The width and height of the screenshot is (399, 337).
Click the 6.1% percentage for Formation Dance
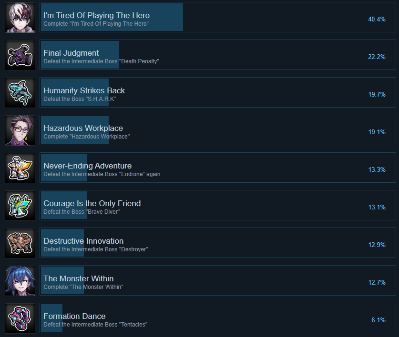[x=378, y=320]
